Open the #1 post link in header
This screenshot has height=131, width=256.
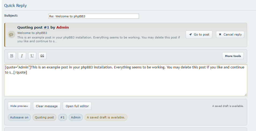(46, 27)
